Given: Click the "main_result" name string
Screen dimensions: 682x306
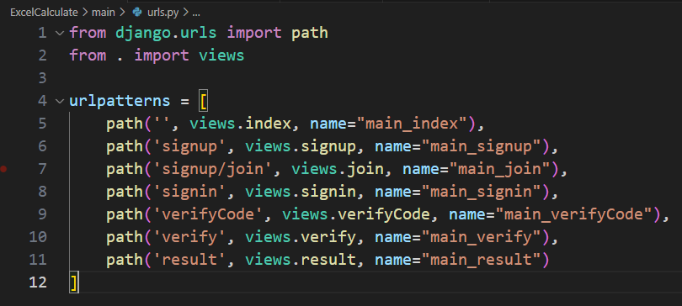Looking at the screenshot, I should (481, 260).
